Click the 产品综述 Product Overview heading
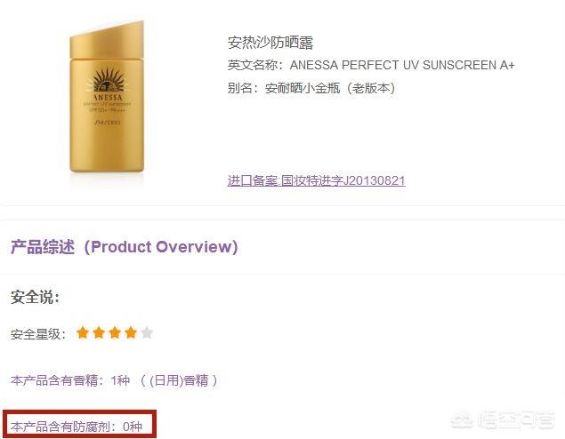Viewport: 565px width, 439px height. tap(125, 247)
